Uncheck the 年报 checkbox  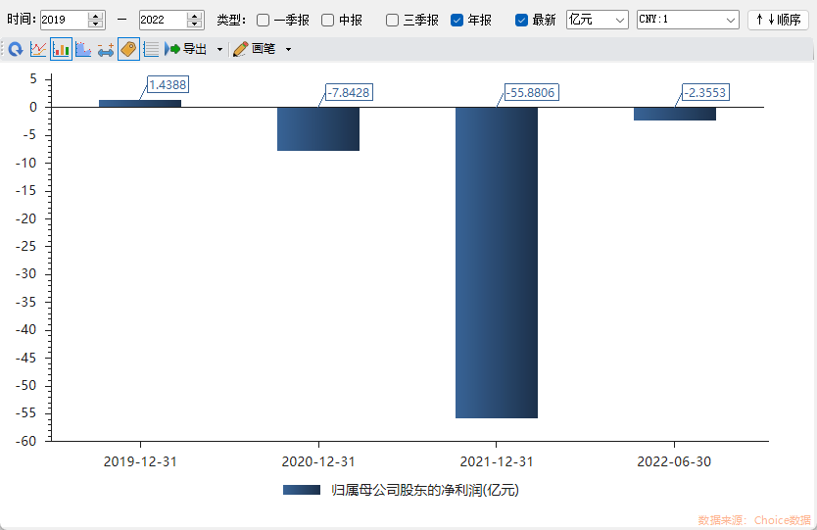pos(457,21)
